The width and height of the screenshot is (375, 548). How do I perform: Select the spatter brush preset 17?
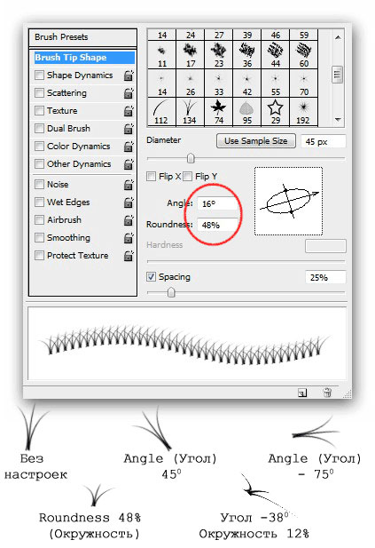pos(190,54)
